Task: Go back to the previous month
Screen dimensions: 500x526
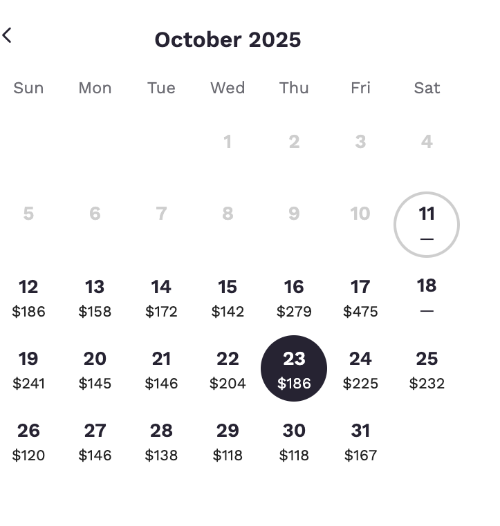Action: tap(8, 35)
